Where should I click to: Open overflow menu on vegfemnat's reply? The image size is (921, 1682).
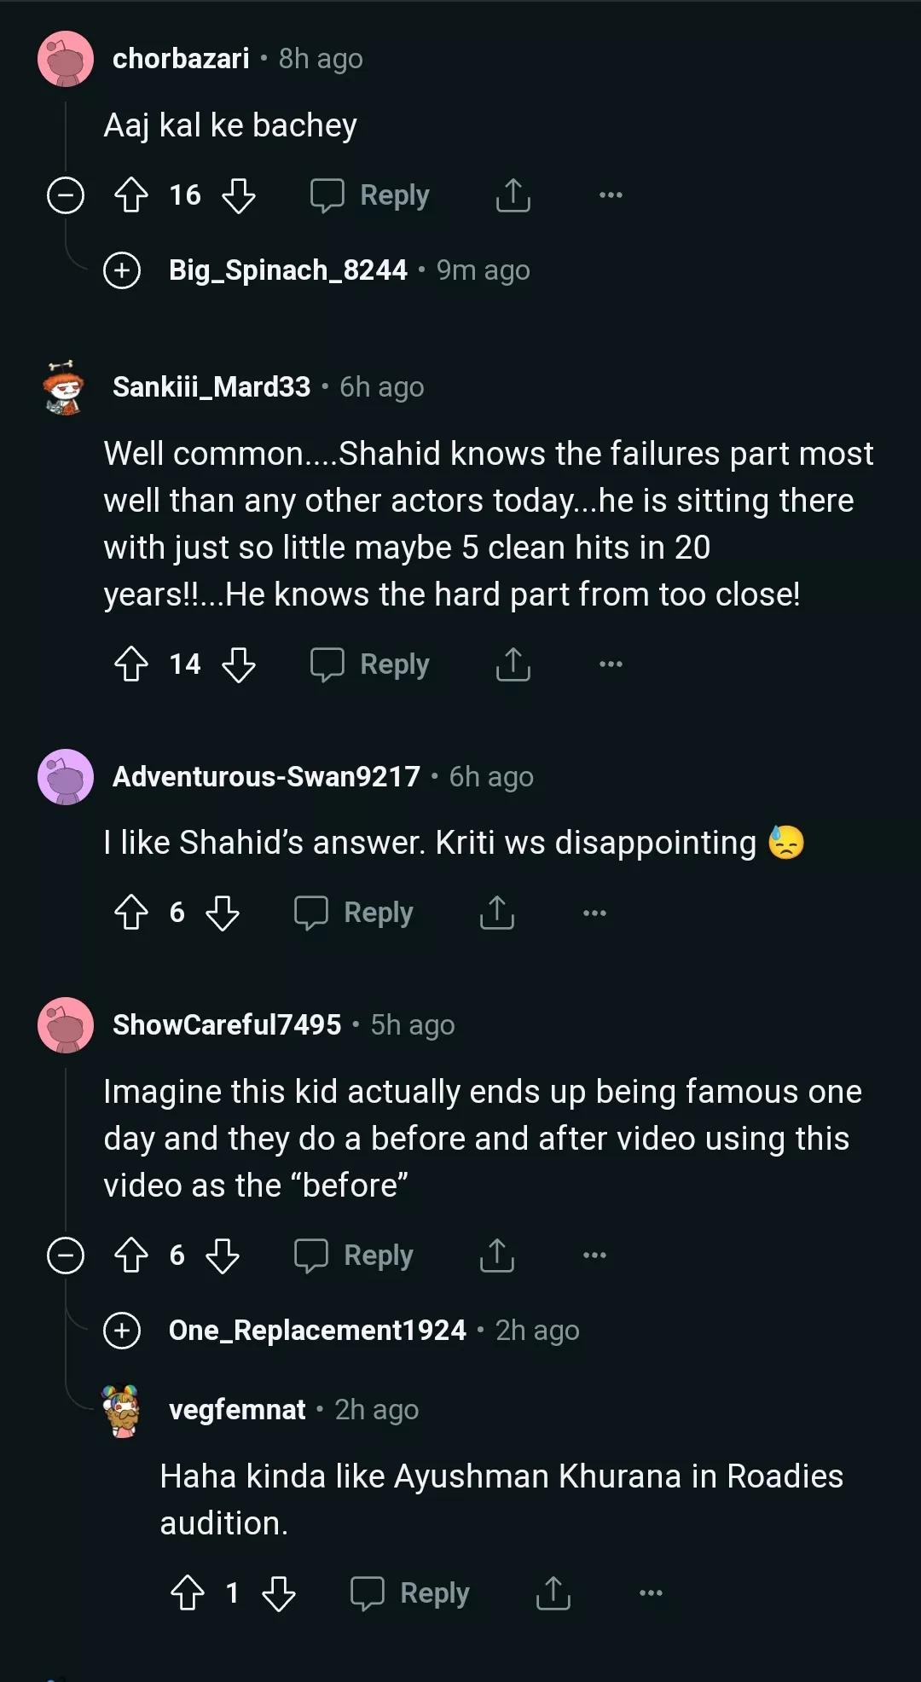point(651,1593)
